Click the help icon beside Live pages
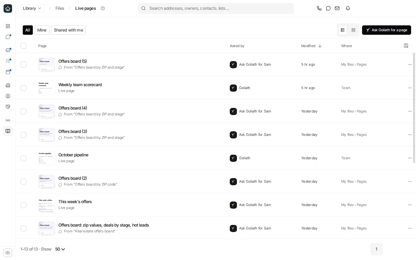Screen dimensions: 416x260 click(103, 8)
